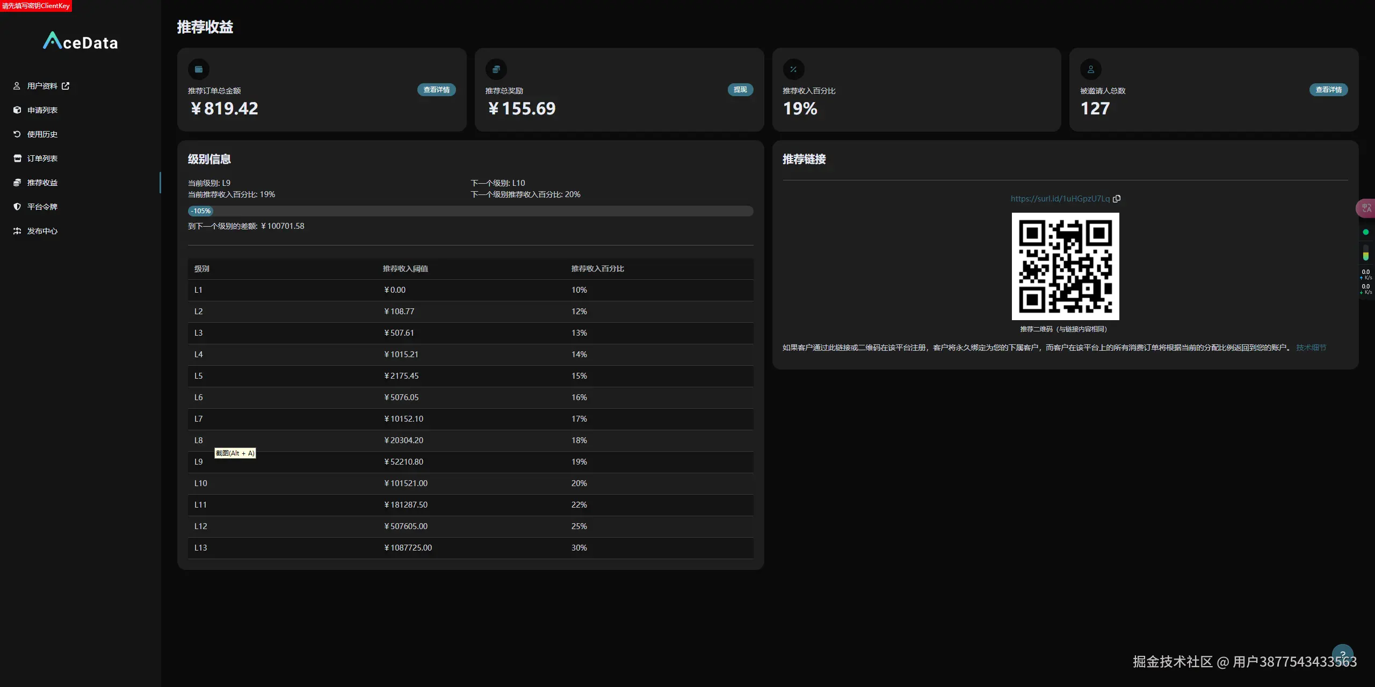1375x687 pixels.
Task: Click the percent icon on income card
Action: pos(793,69)
